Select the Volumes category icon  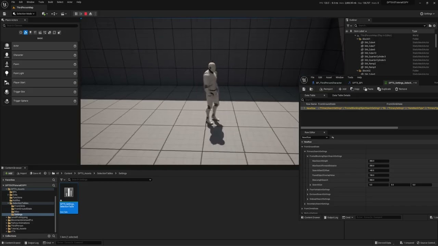(x=54, y=32)
